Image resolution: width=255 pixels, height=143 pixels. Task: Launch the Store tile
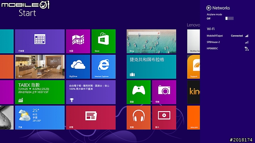pyautogui.click(x=104, y=41)
